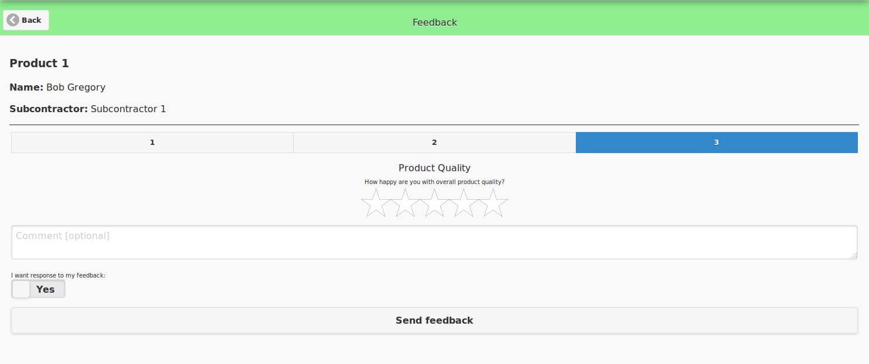Viewport: 869px width, 364px height.
Task: Click 'How happy are you' question text
Action: [434, 182]
